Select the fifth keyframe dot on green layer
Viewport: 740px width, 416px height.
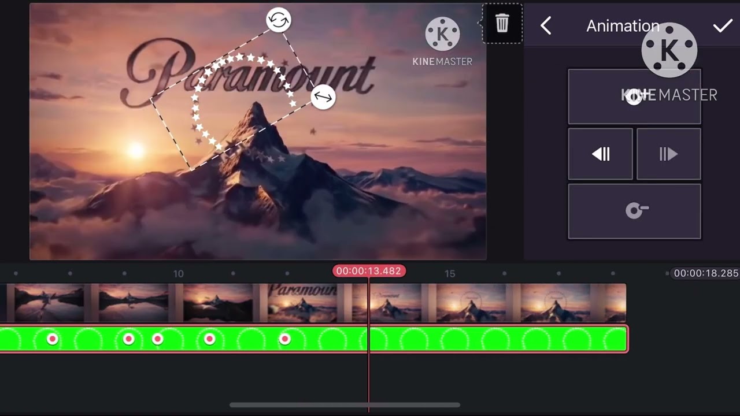[284, 339]
